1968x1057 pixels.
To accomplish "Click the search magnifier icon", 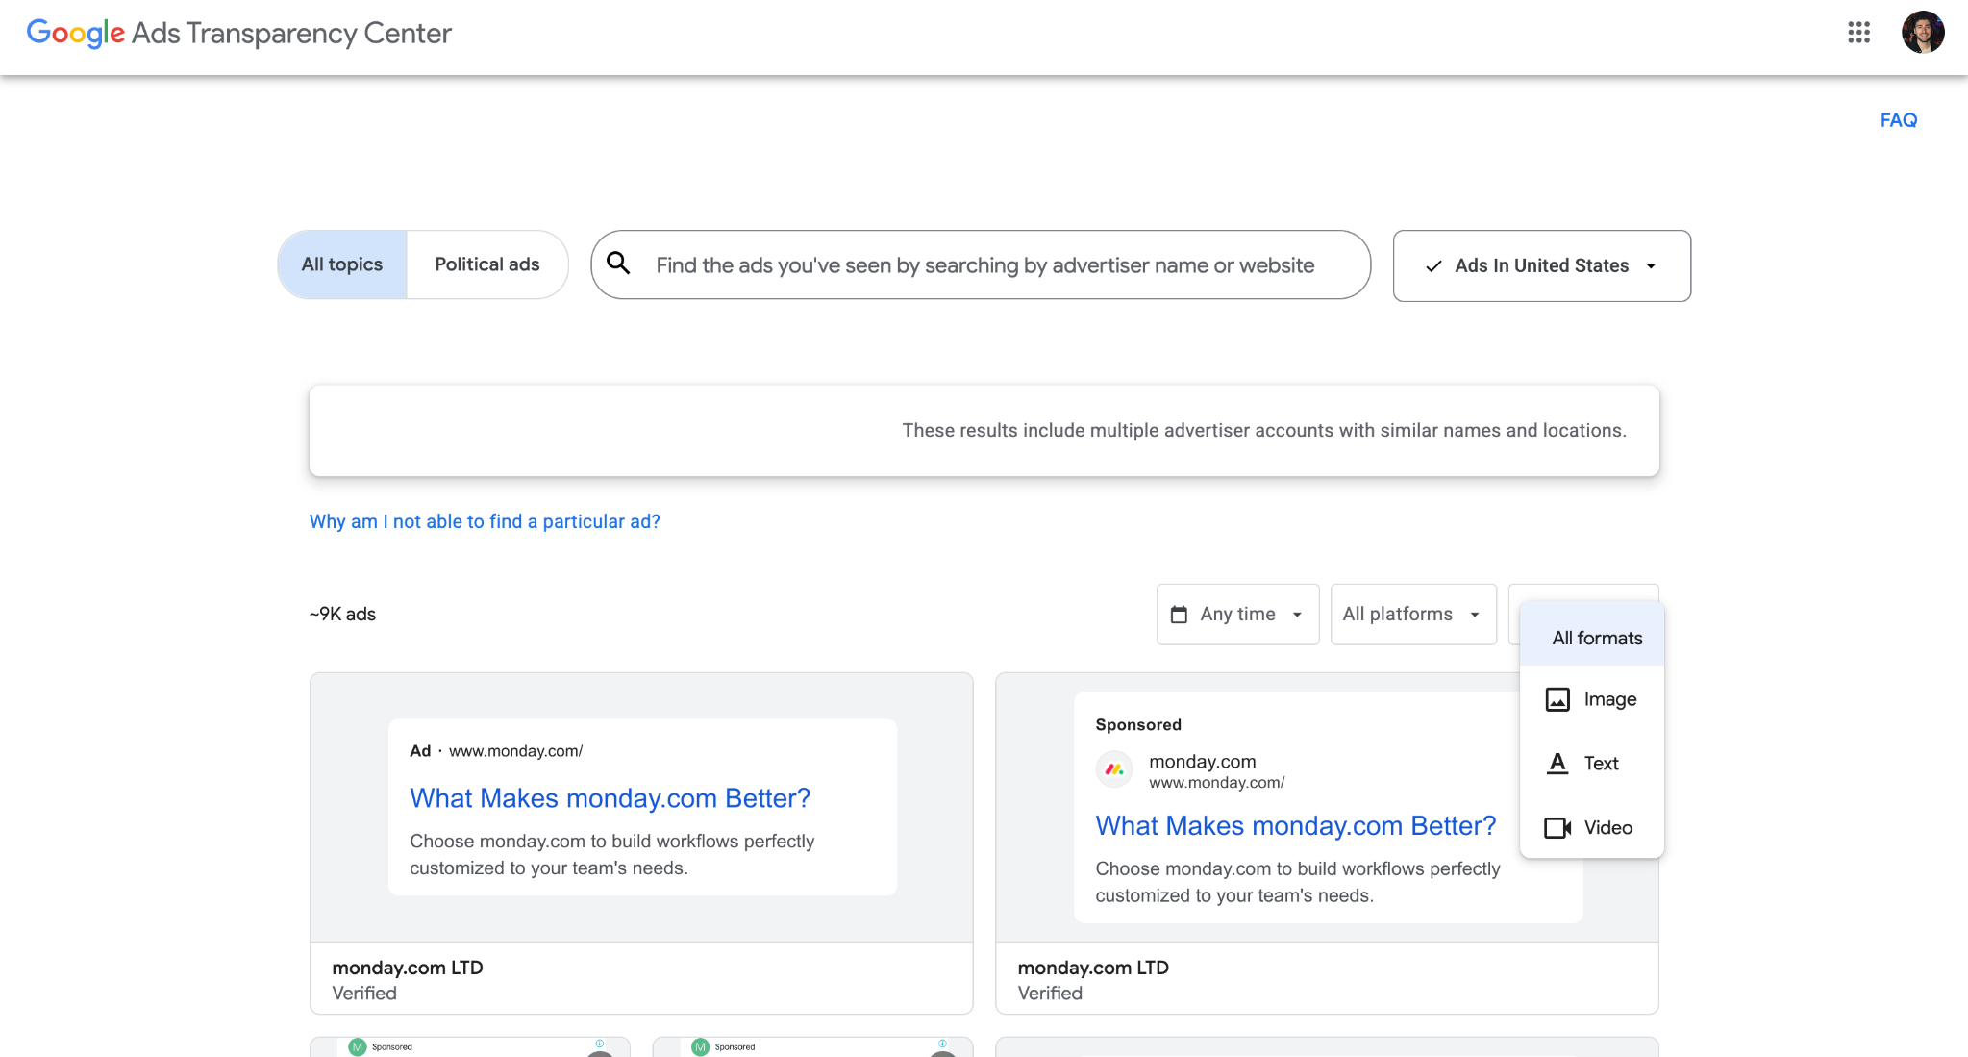I will (x=619, y=264).
